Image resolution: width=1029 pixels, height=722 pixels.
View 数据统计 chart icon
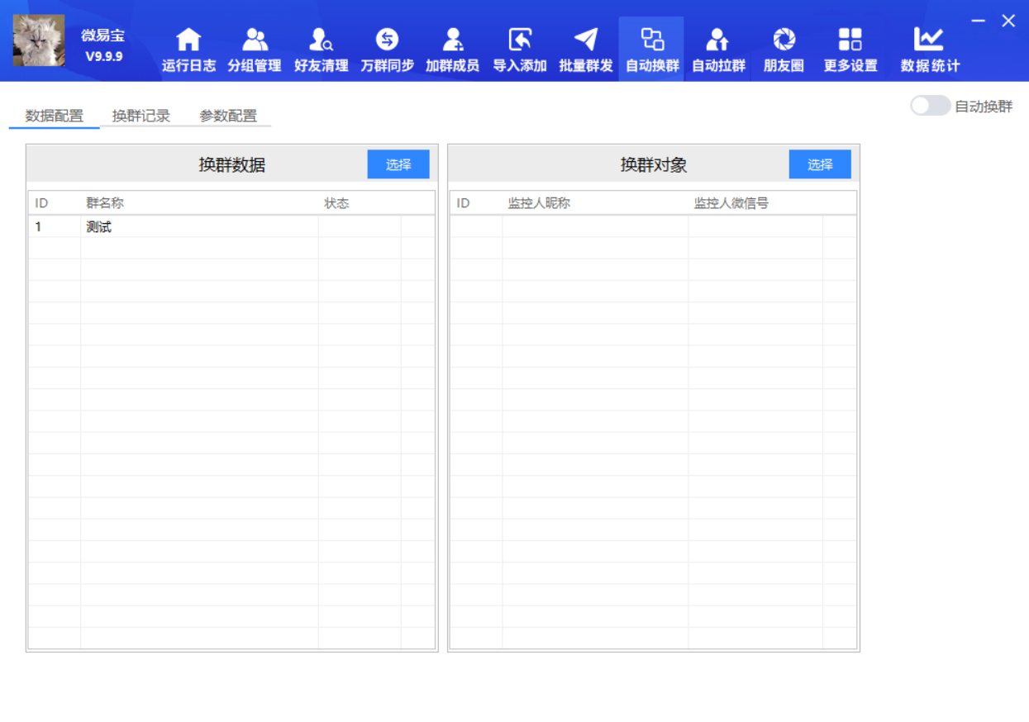[929, 40]
